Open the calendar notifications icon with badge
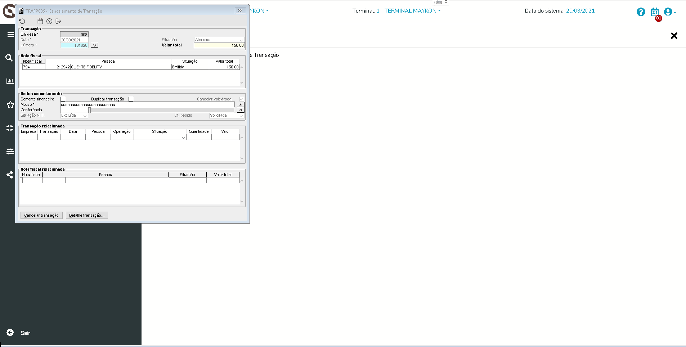 click(655, 13)
